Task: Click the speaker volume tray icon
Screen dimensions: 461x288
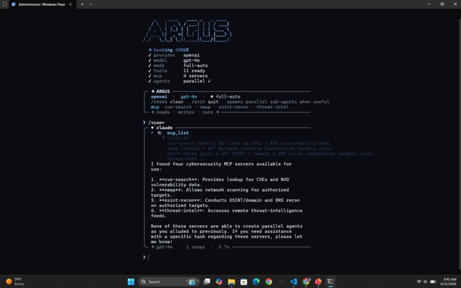Action: tap(425, 282)
